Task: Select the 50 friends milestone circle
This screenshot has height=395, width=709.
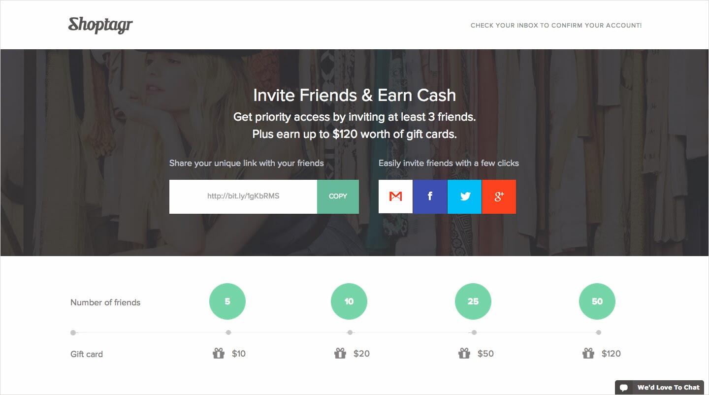Action: coord(597,301)
